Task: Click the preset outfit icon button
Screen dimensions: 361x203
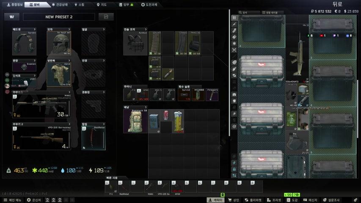Action: pyautogui.click(x=12, y=17)
